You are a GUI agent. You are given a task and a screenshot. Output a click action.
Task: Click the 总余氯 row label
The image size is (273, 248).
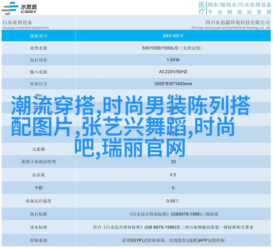coord(38,175)
